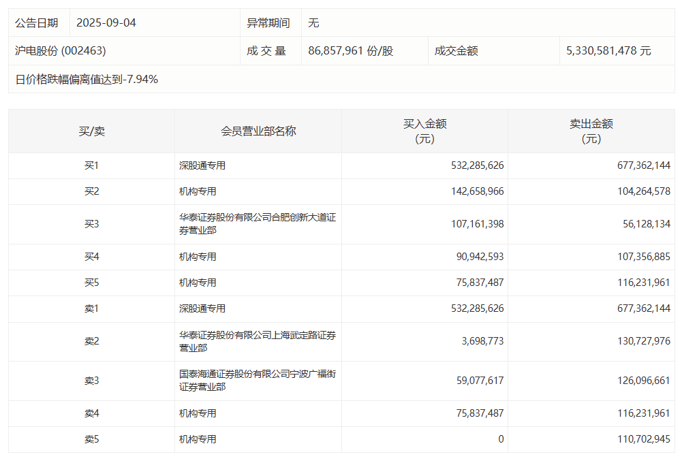The height and width of the screenshot is (463, 682).
Task: Select the 买1 row label
Action: point(92,165)
